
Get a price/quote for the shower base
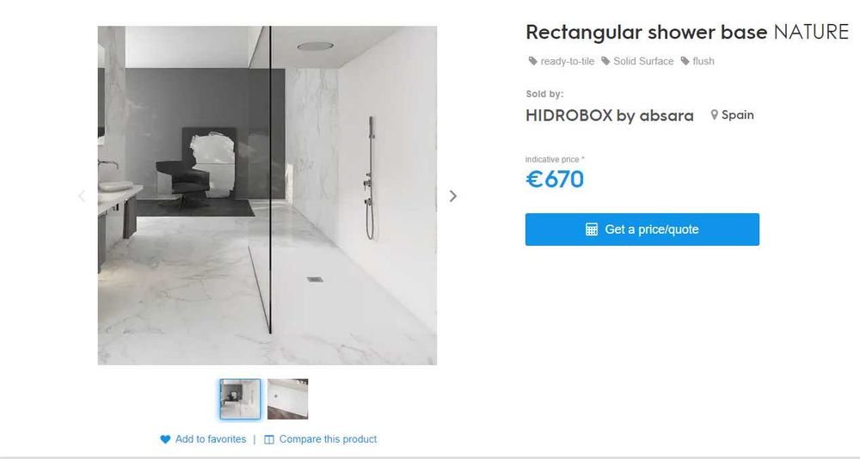pos(642,229)
